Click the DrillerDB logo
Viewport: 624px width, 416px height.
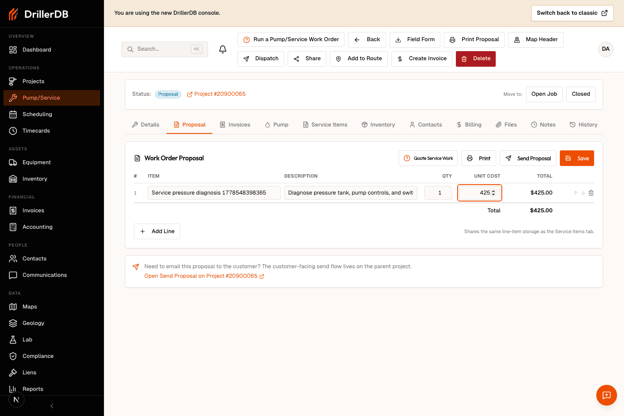point(39,14)
